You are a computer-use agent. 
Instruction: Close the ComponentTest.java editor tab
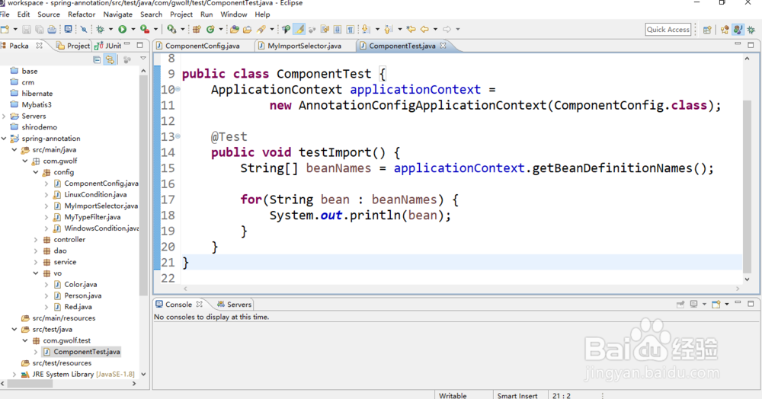click(x=443, y=46)
